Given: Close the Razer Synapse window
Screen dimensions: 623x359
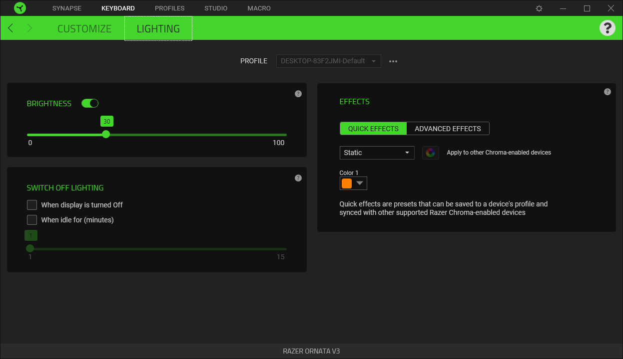Looking at the screenshot, I should 611,8.
